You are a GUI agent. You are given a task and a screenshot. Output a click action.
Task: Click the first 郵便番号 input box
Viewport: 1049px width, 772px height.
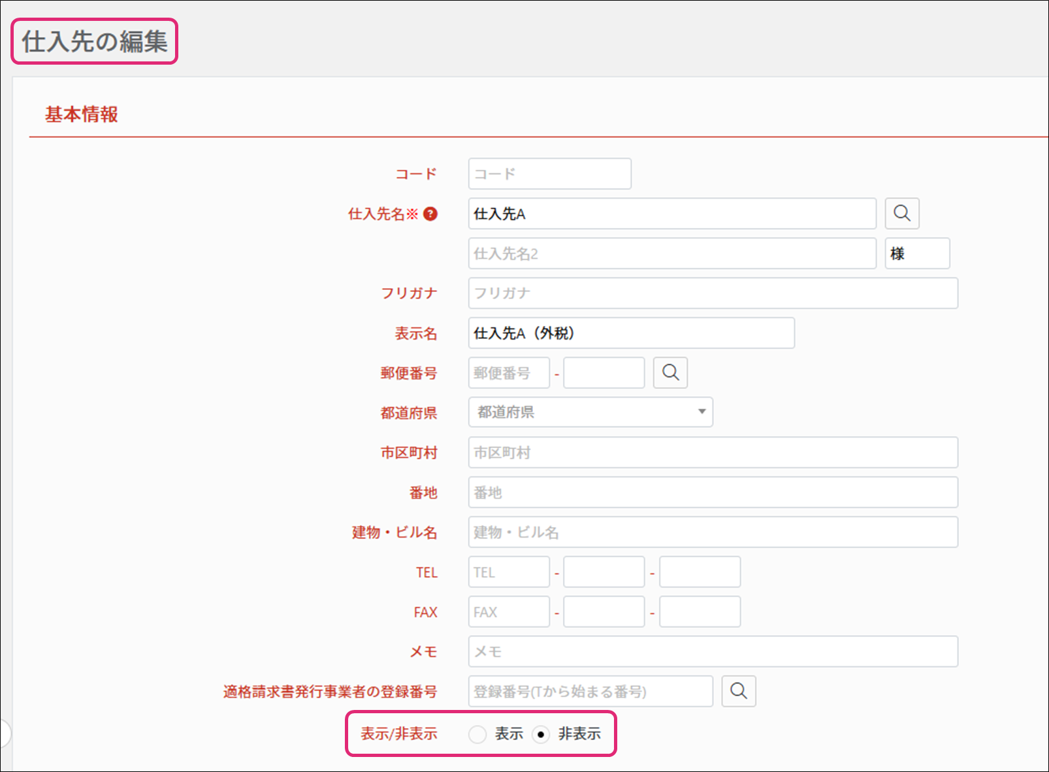(509, 373)
